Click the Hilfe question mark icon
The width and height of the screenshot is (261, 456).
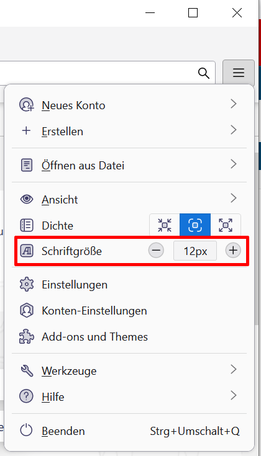[27, 396]
